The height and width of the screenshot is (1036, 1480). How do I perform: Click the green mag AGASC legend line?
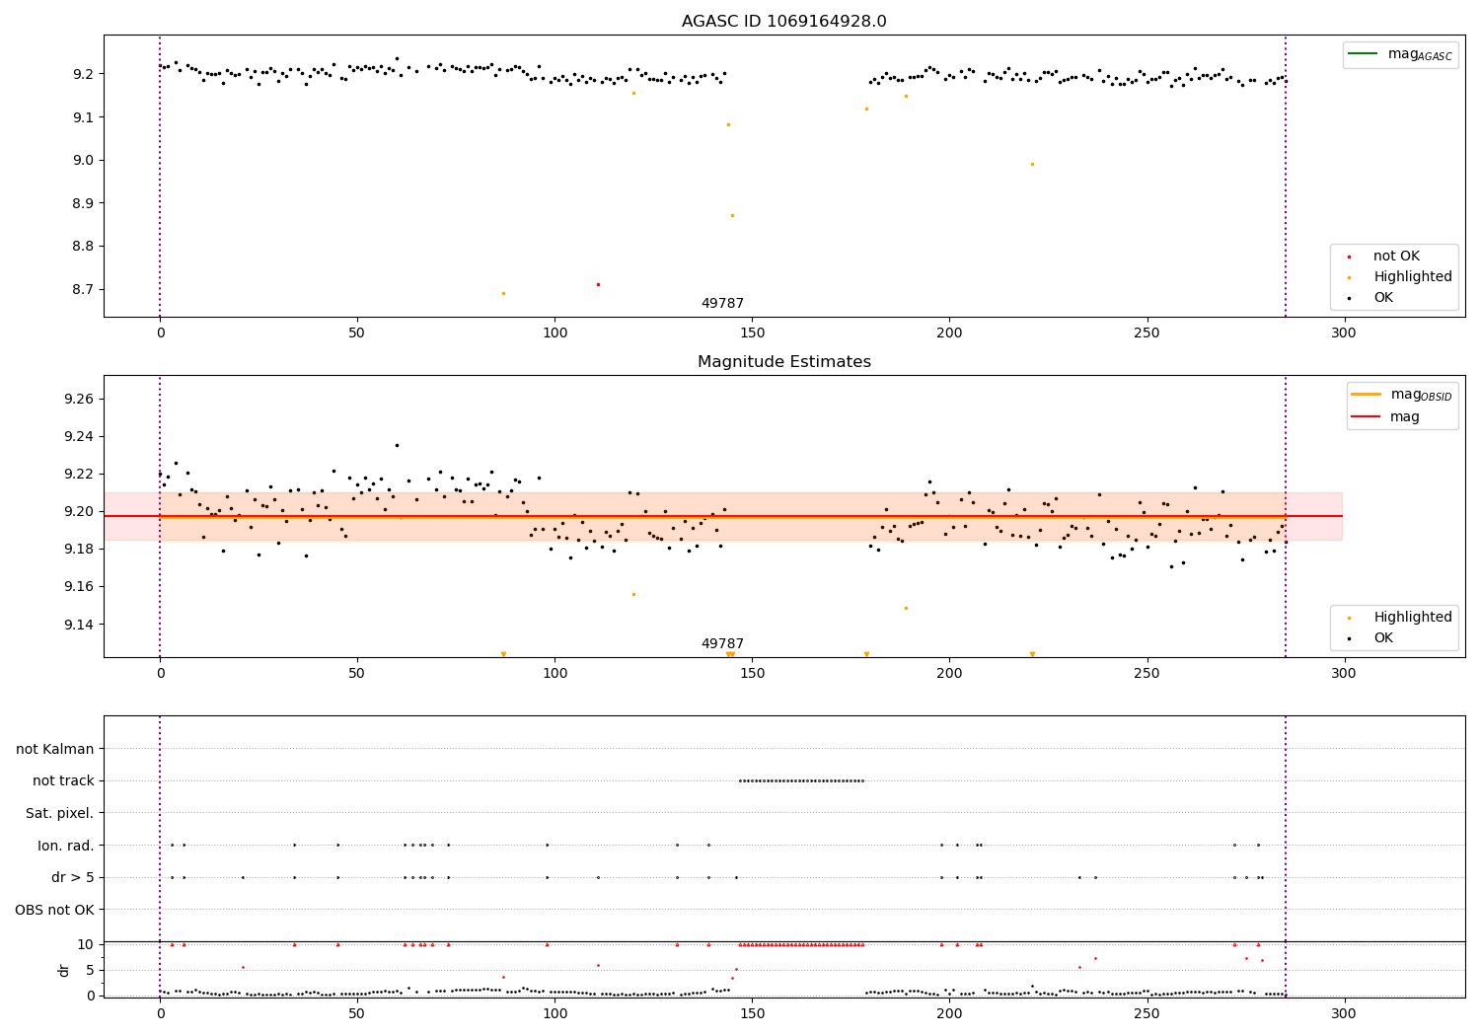click(1364, 53)
